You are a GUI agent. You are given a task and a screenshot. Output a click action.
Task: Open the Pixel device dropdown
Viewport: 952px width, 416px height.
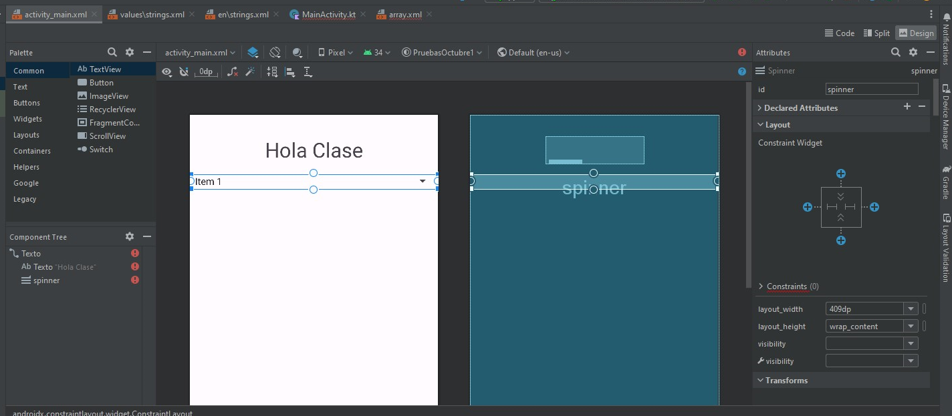click(x=336, y=52)
